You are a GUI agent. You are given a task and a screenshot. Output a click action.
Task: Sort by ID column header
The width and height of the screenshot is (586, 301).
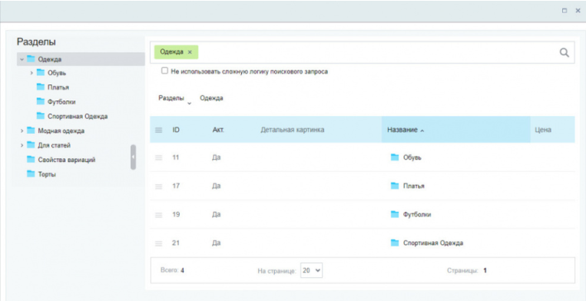(177, 130)
